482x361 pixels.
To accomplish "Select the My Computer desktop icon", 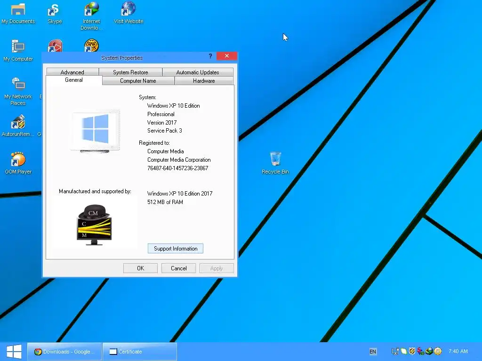I will (x=18, y=51).
